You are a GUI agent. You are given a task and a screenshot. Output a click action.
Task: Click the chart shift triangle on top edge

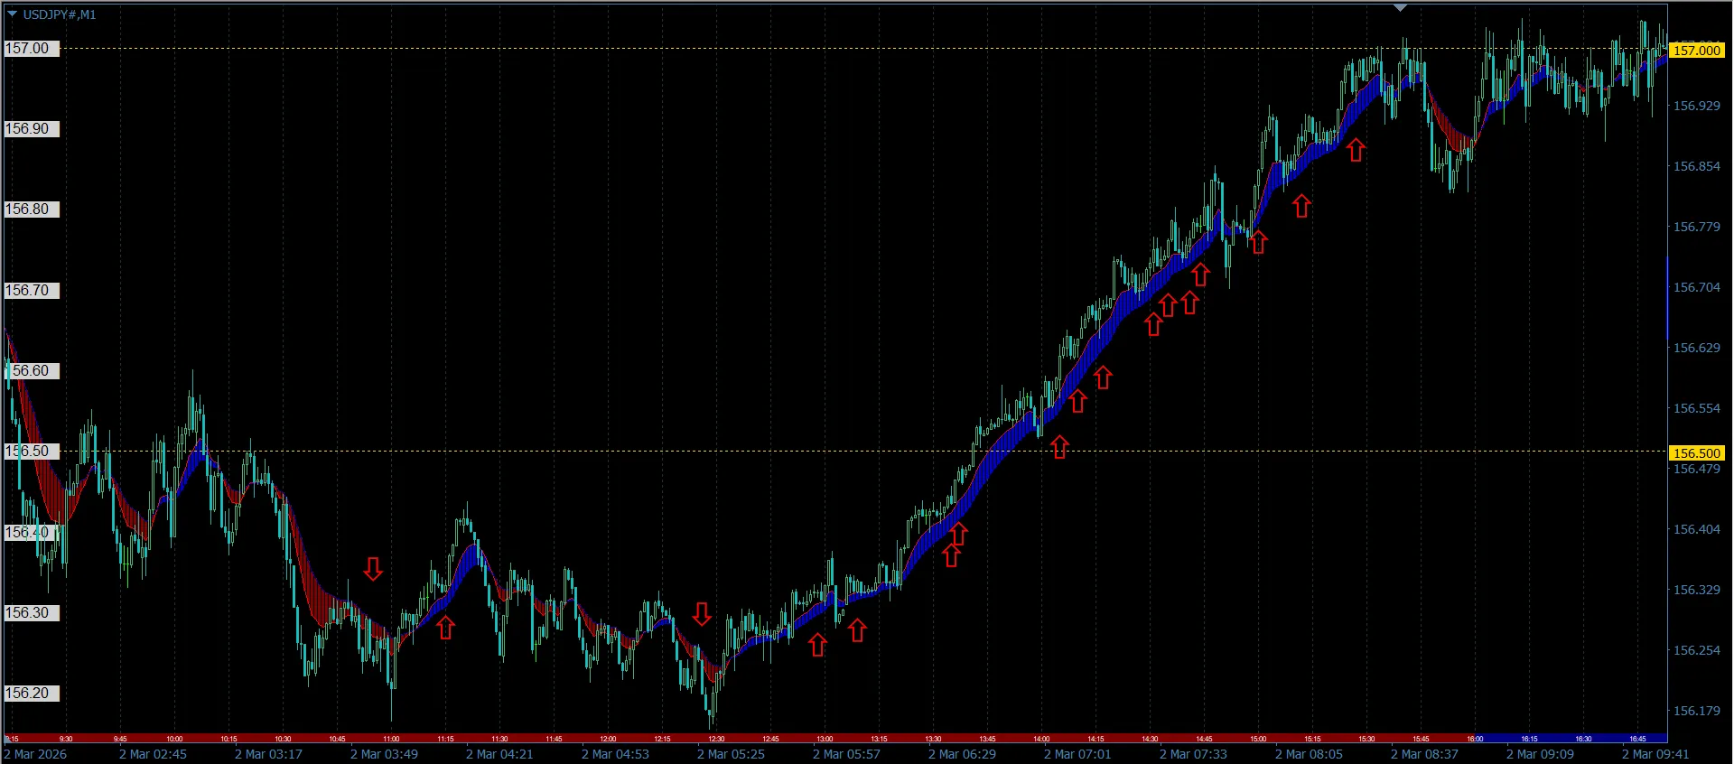point(1400,7)
